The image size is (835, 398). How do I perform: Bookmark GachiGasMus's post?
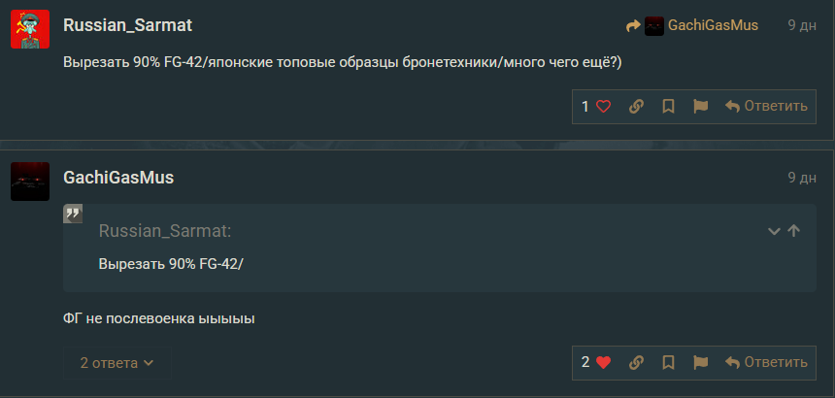(x=668, y=363)
